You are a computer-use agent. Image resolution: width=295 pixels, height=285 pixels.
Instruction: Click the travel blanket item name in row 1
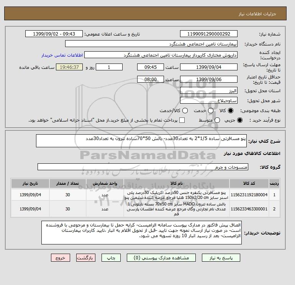tap(177, 195)
